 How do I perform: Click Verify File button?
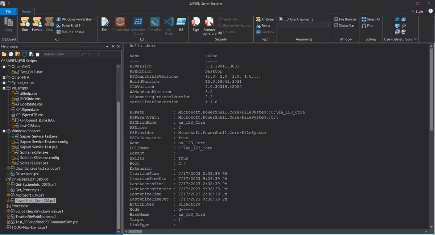pyautogui.click(x=228, y=19)
